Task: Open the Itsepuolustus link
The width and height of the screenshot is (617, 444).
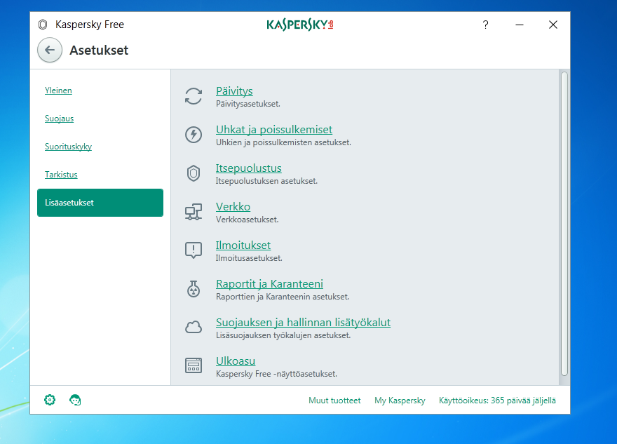Action: tap(249, 168)
